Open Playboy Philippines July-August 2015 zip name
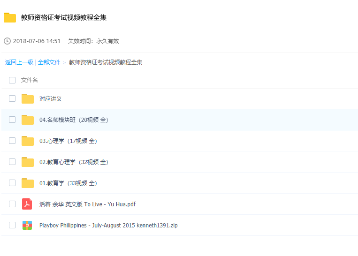Viewport: 358px width, 256px height. tap(108, 226)
